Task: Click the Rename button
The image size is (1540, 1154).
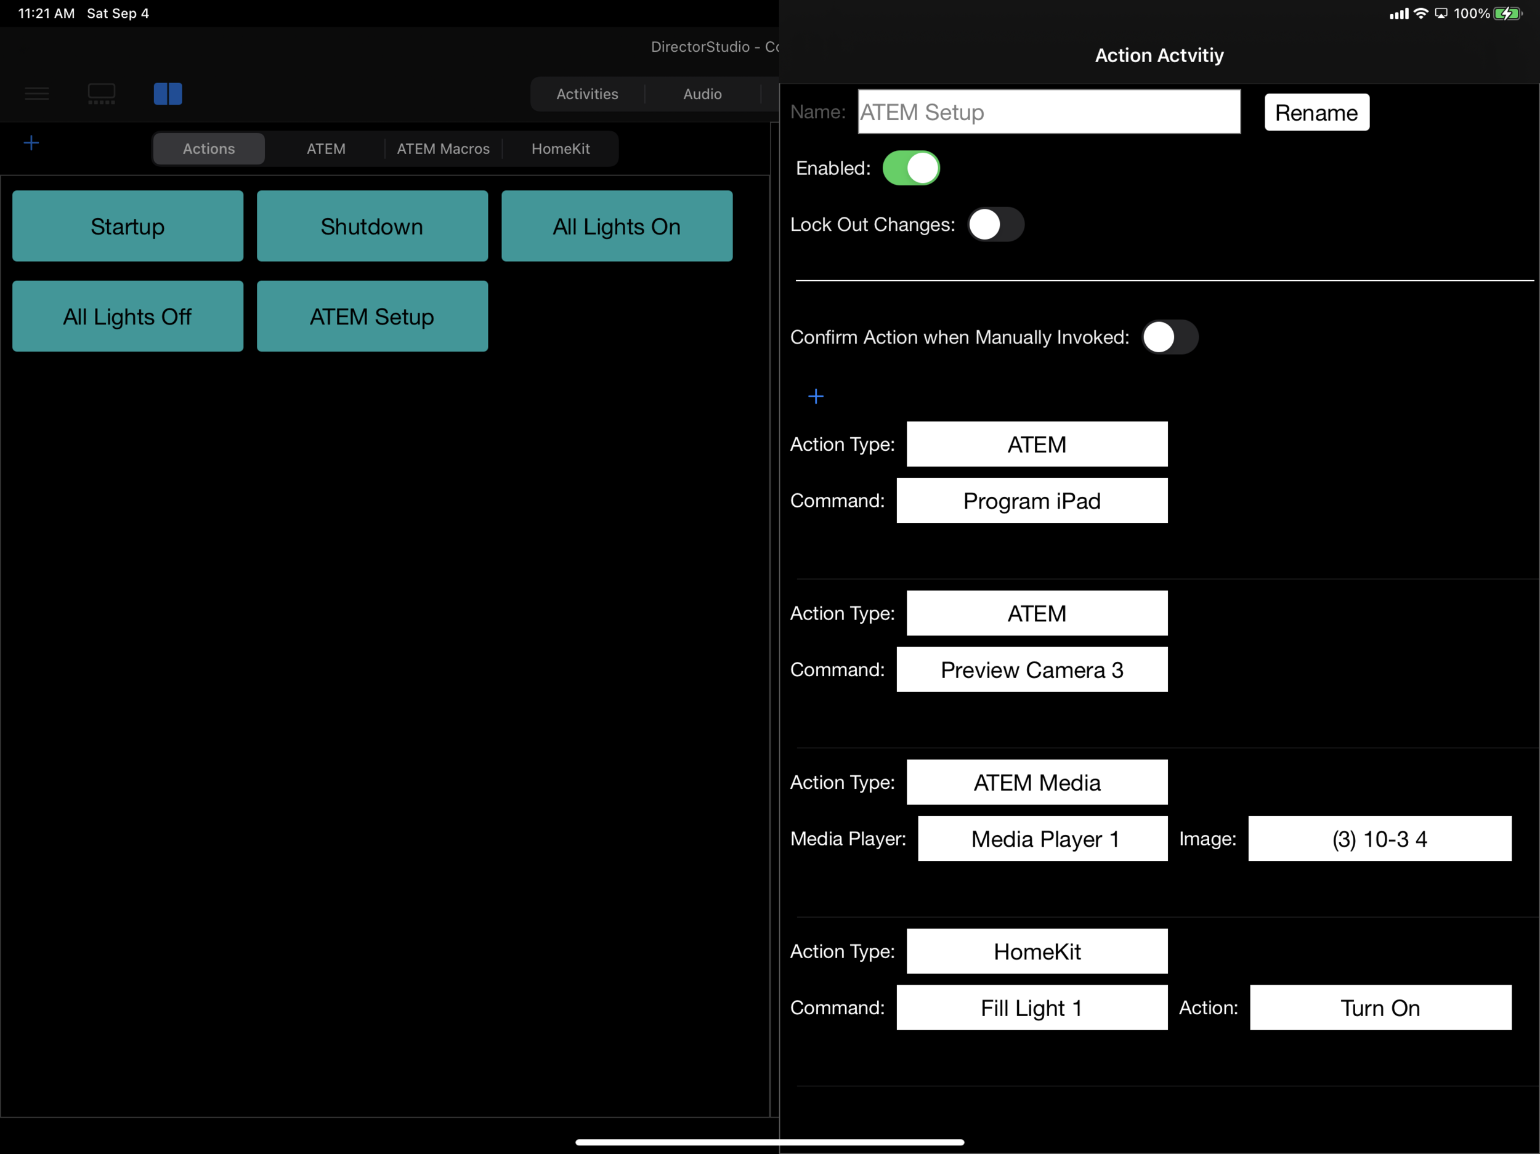Action: tap(1316, 111)
